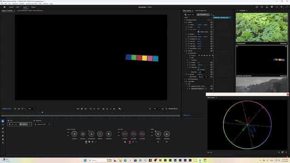Select the Sequence Grade pill
Image resolution: width=290 pixels, height=163 pixels.
[x=41, y=124]
